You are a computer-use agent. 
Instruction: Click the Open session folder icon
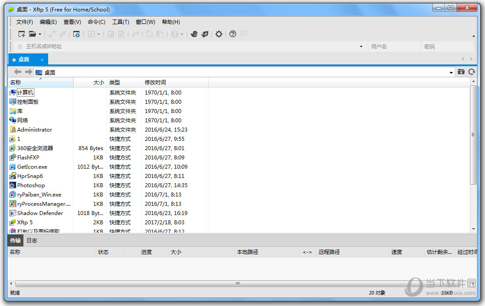coord(33,34)
